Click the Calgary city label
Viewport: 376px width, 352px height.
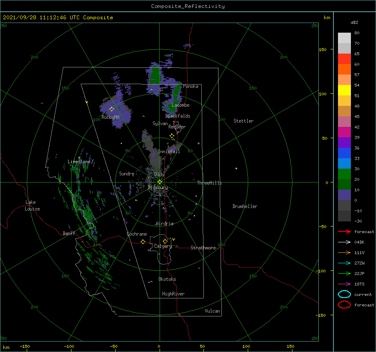click(163, 246)
